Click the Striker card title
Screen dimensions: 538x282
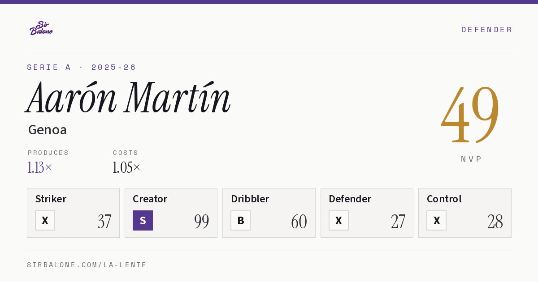tap(51, 199)
